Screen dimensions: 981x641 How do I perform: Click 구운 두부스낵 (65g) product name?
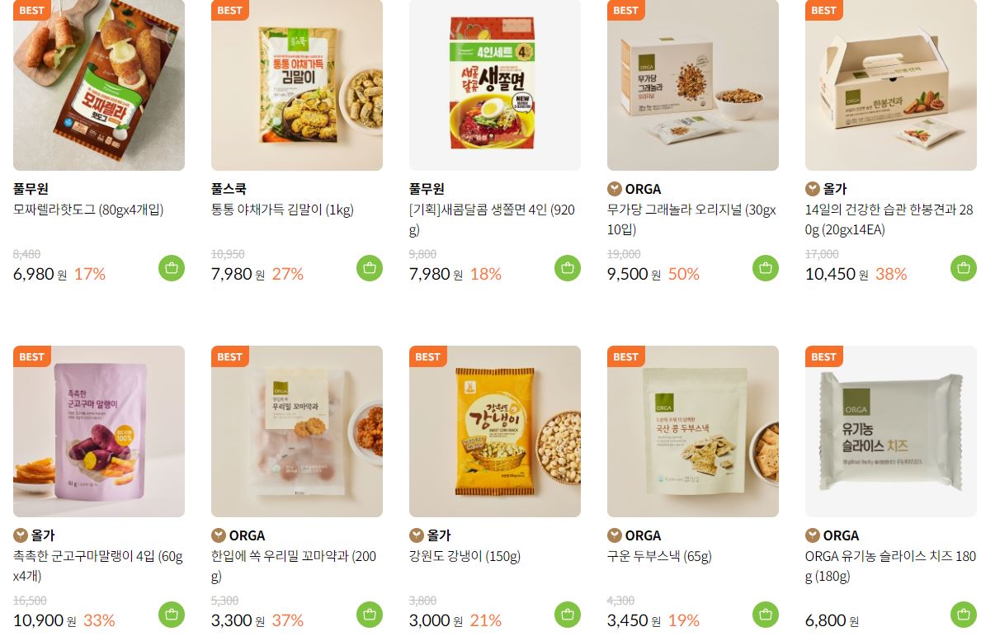(x=659, y=556)
